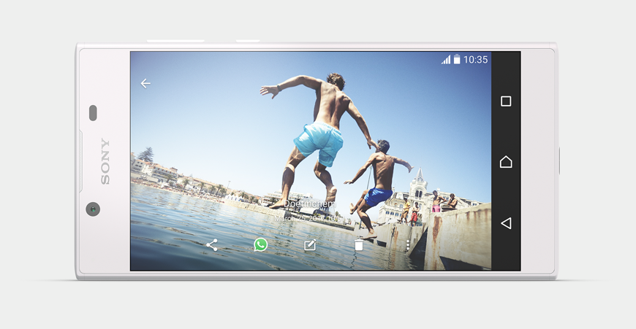Tap the signal strength icon

click(446, 59)
